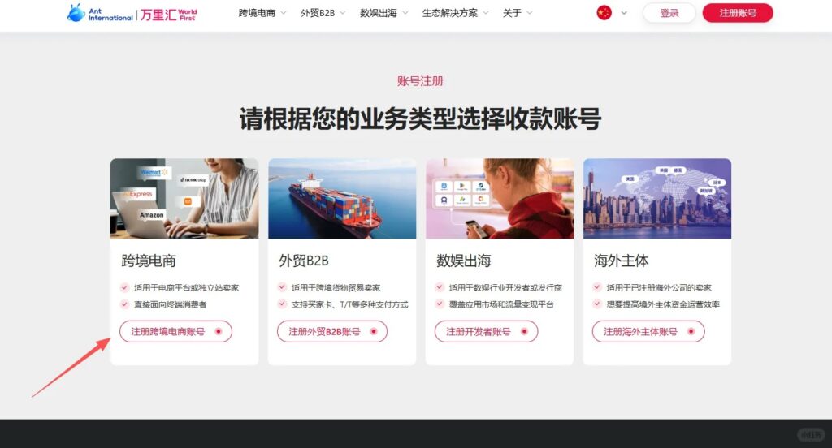832x448 pixels.
Task: Click red dot icon in 注册外贸B2B账号 button
Action: 374,331
